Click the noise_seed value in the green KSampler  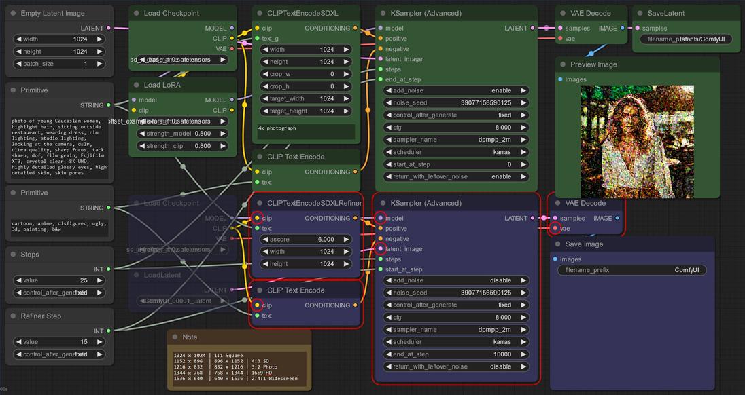[486, 103]
